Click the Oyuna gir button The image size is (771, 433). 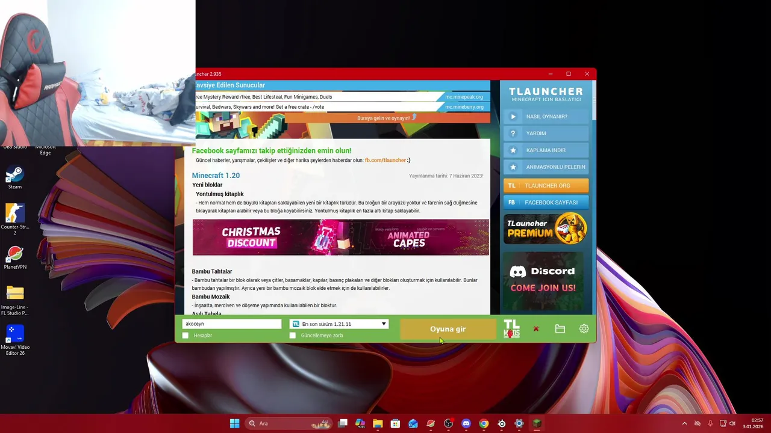click(448, 329)
